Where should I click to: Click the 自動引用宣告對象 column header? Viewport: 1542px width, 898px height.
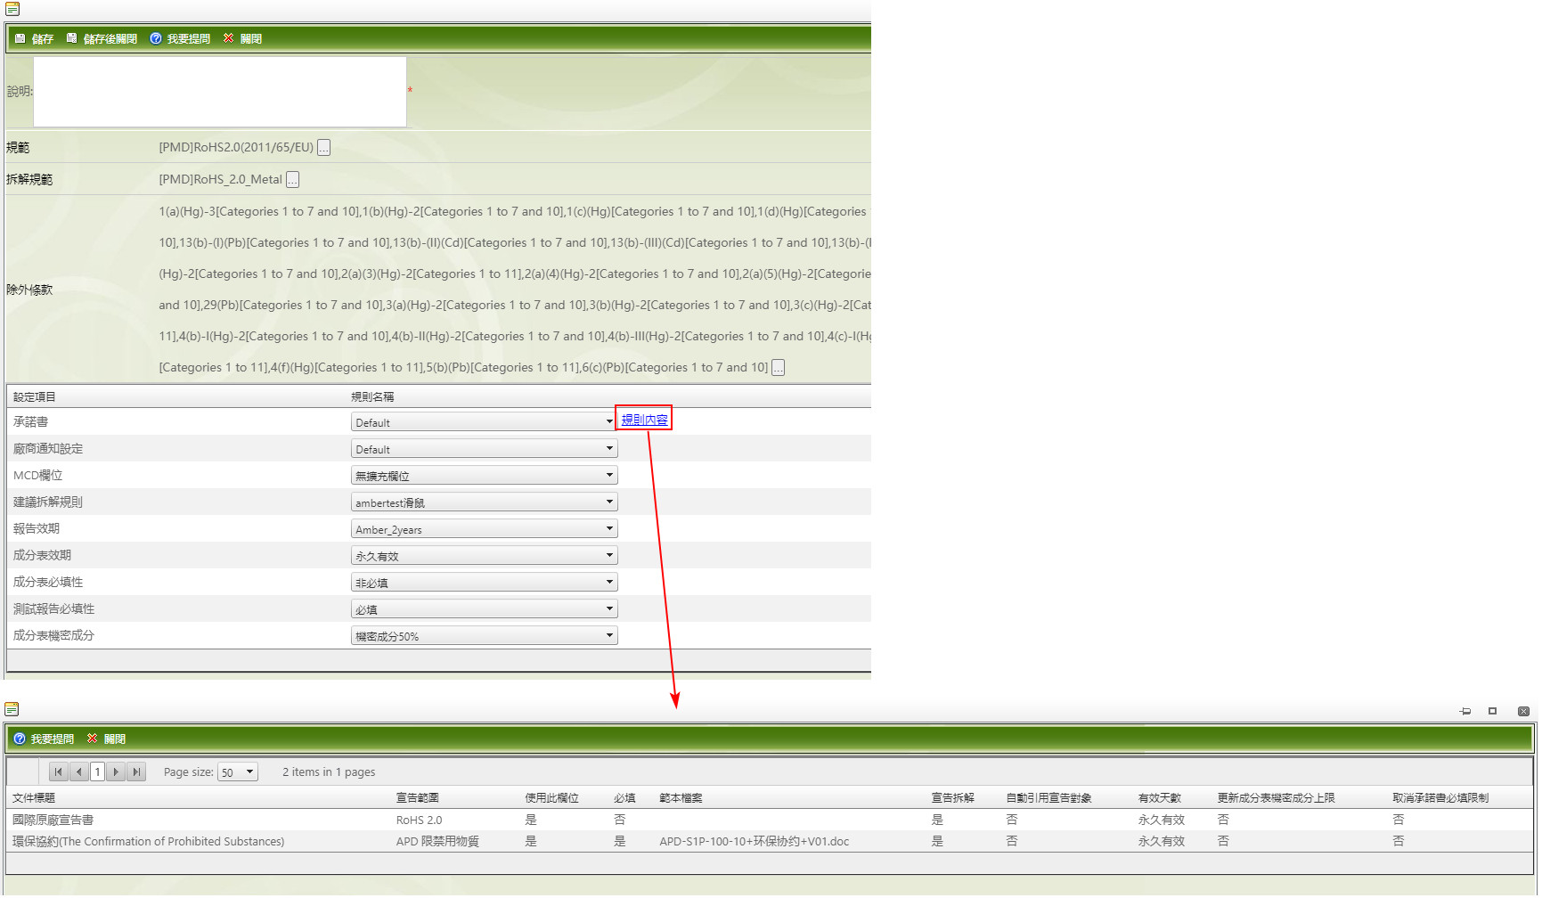(1049, 798)
